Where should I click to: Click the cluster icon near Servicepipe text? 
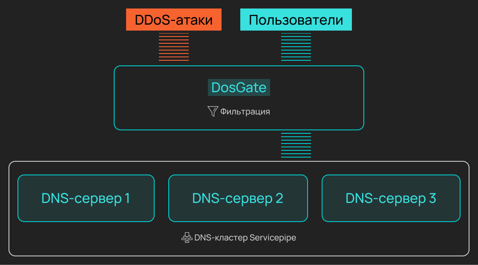pyautogui.click(x=187, y=237)
